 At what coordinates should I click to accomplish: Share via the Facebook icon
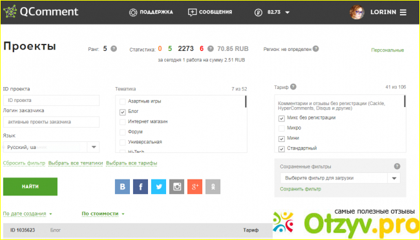click(x=140, y=186)
